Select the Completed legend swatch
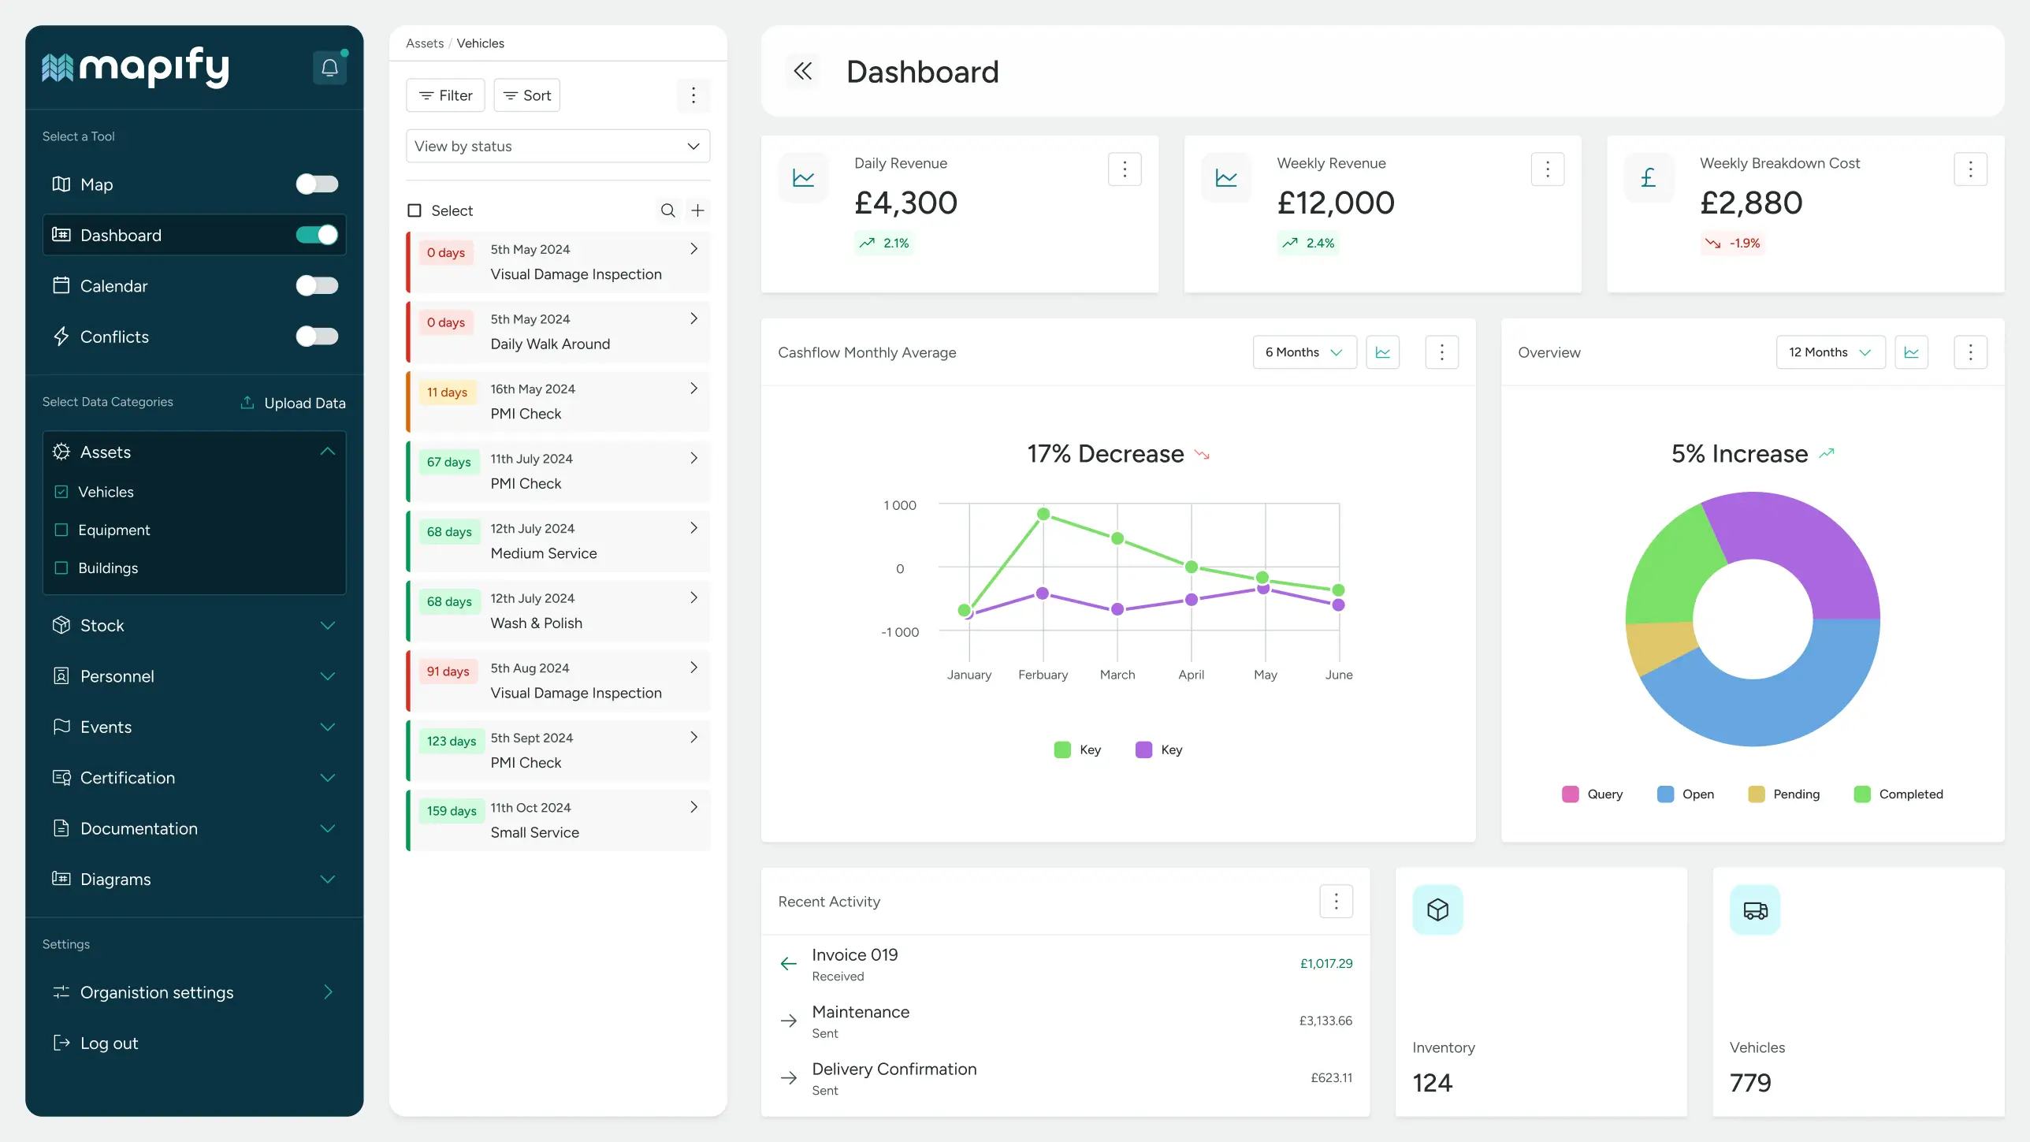Screen dimensions: 2030x1142 coord(1862,794)
